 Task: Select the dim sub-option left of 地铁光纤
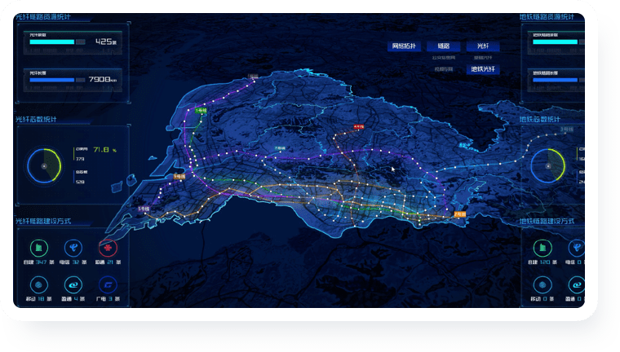pos(443,69)
